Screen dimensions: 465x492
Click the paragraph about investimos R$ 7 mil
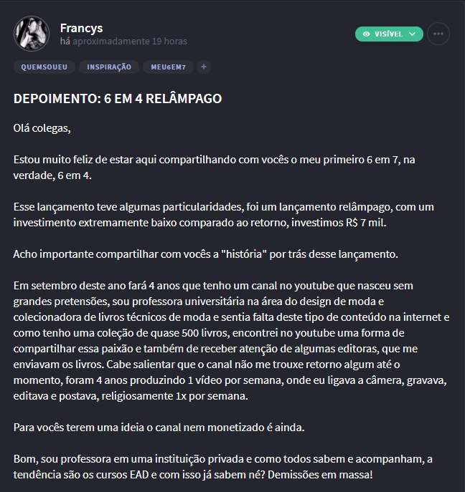tap(224, 215)
